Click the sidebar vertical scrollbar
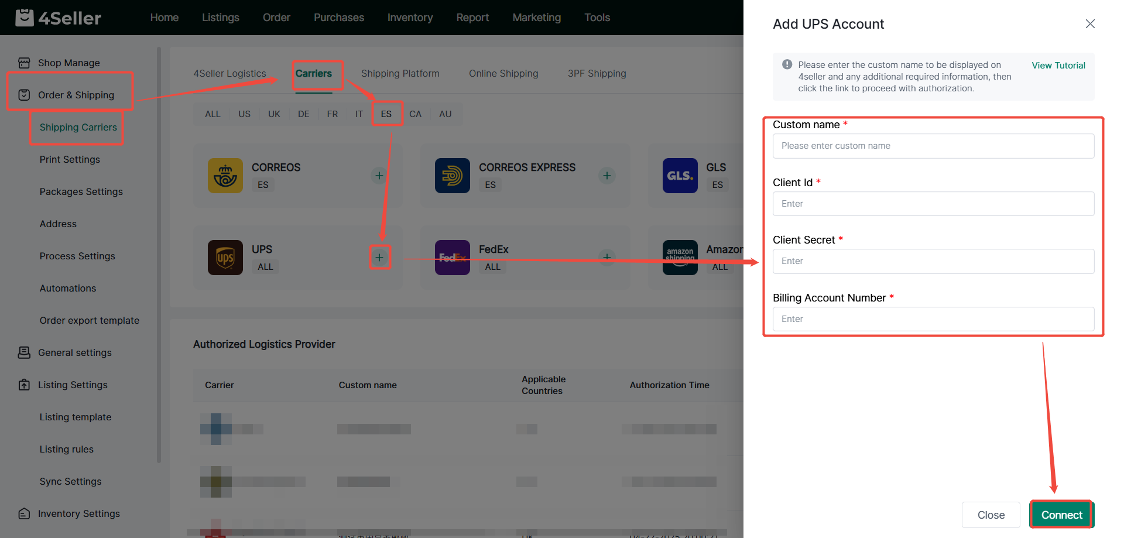The height and width of the screenshot is (538, 1124). pos(159,255)
